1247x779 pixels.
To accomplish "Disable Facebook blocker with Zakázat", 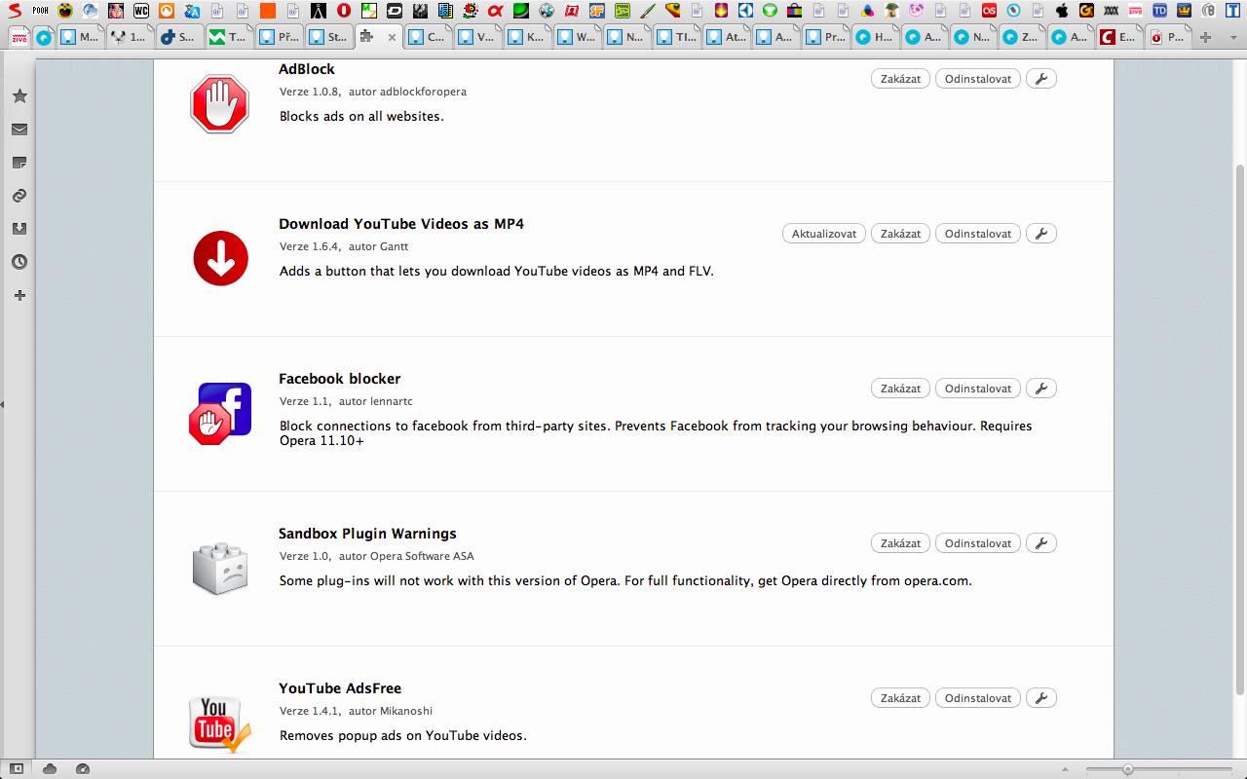I will coord(900,389).
